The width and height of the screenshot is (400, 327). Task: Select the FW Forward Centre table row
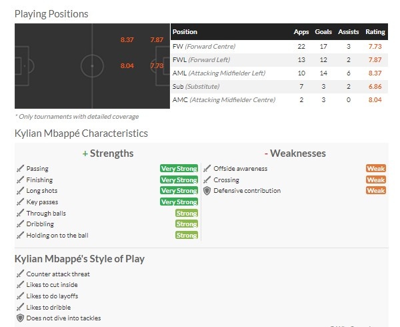[279, 47]
